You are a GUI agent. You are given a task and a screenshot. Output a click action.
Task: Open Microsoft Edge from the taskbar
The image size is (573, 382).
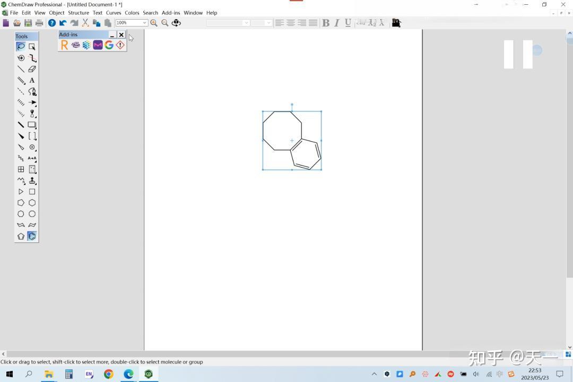[128, 374]
